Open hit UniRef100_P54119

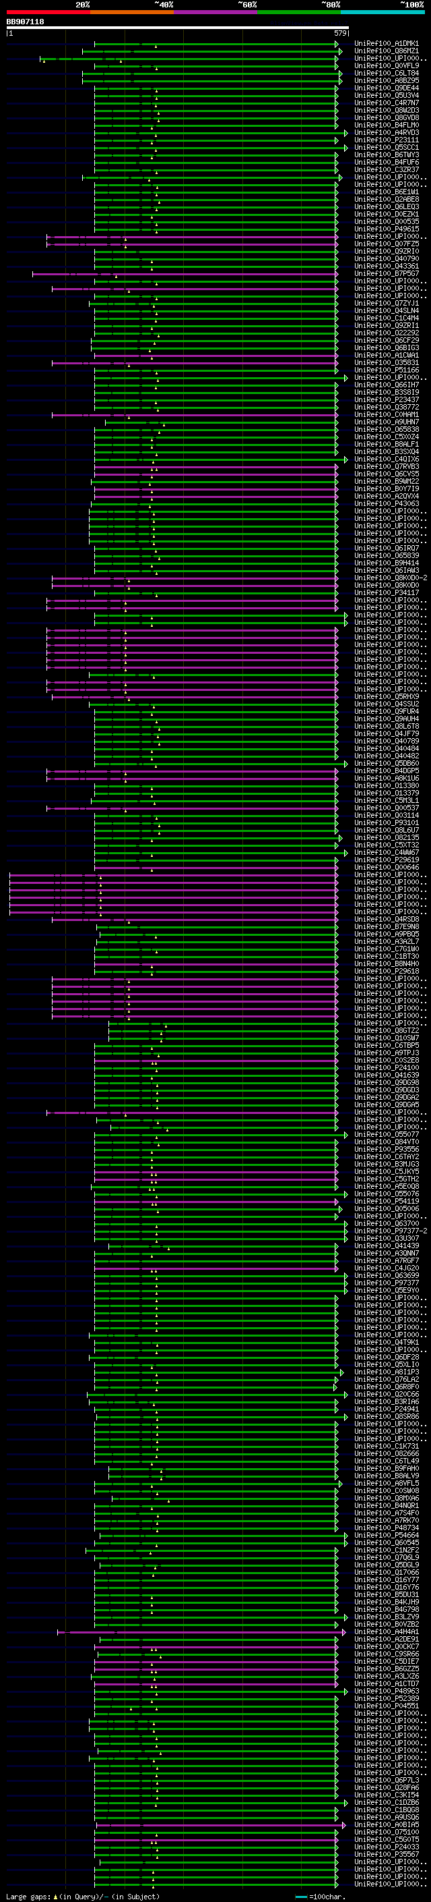tap(387, 1201)
